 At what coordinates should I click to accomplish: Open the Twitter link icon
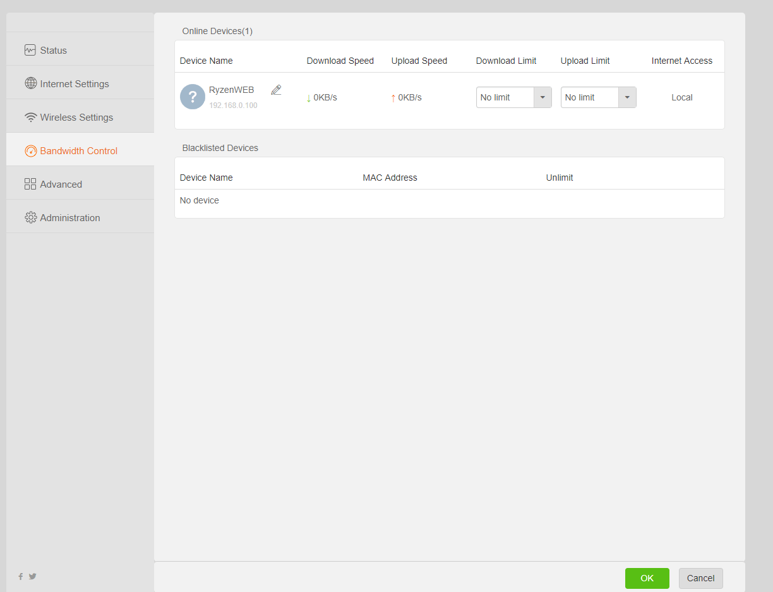point(33,576)
